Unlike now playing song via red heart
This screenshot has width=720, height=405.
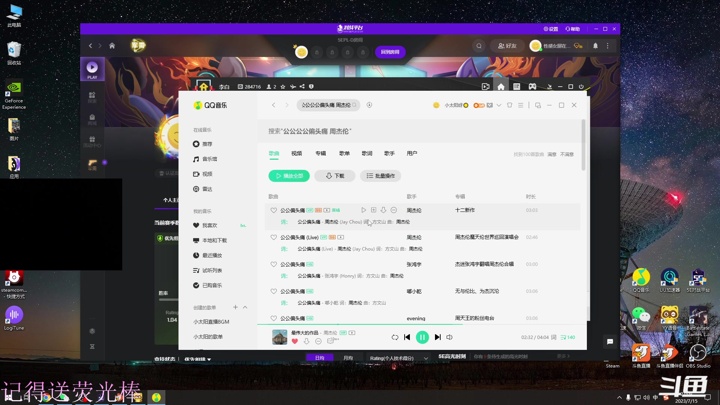(295, 341)
